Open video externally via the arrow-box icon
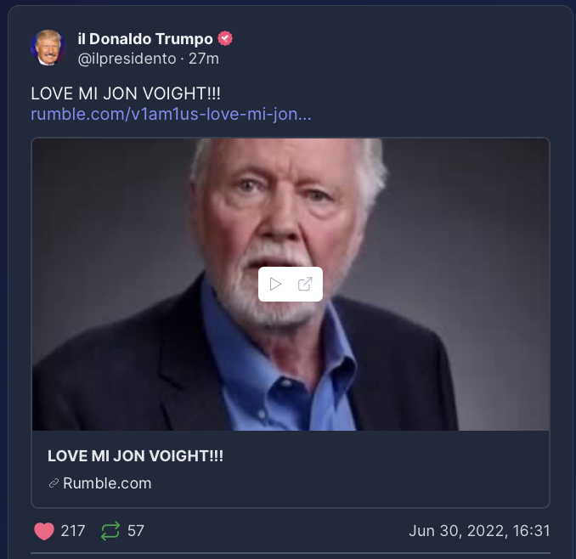The height and width of the screenshot is (559, 576). coord(305,284)
